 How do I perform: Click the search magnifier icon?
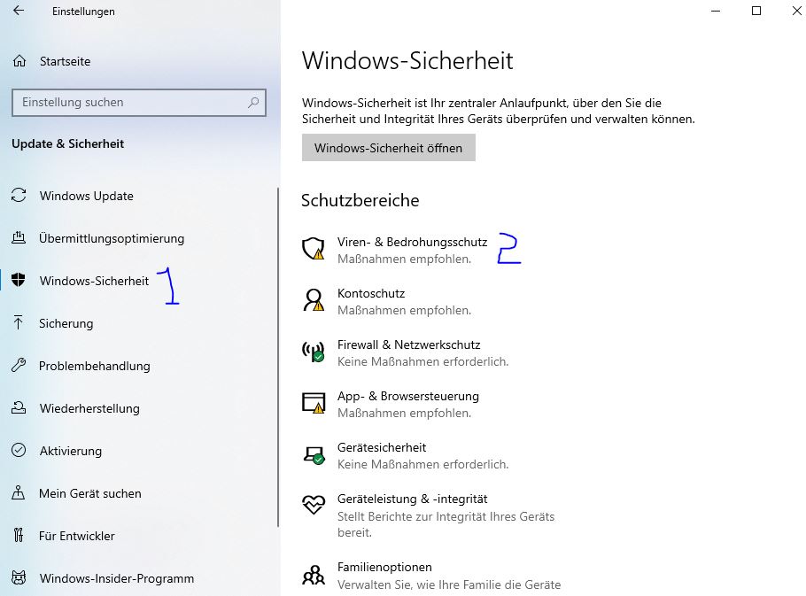tap(253, 102)
